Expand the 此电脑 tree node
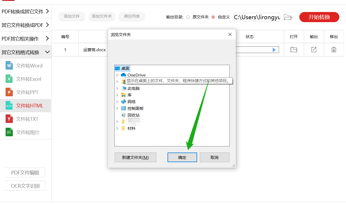Image resolution: width=346 pixels, height=204 pixels. (117, 88)
